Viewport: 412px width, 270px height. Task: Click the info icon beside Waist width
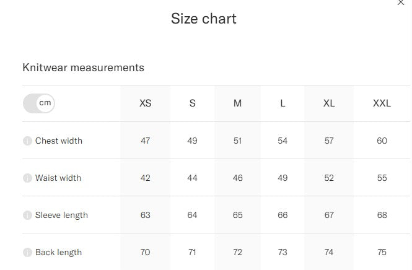click(x=27, y=178)
